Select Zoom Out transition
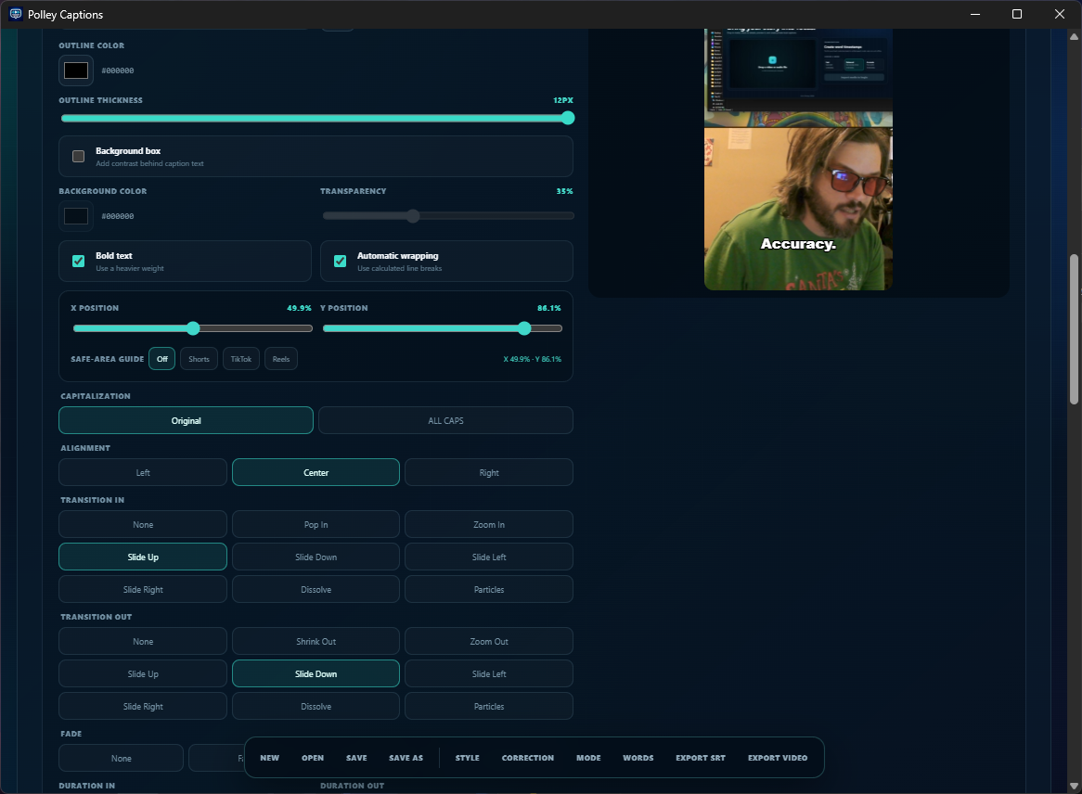1082x794 pixels. click(488, 642)
